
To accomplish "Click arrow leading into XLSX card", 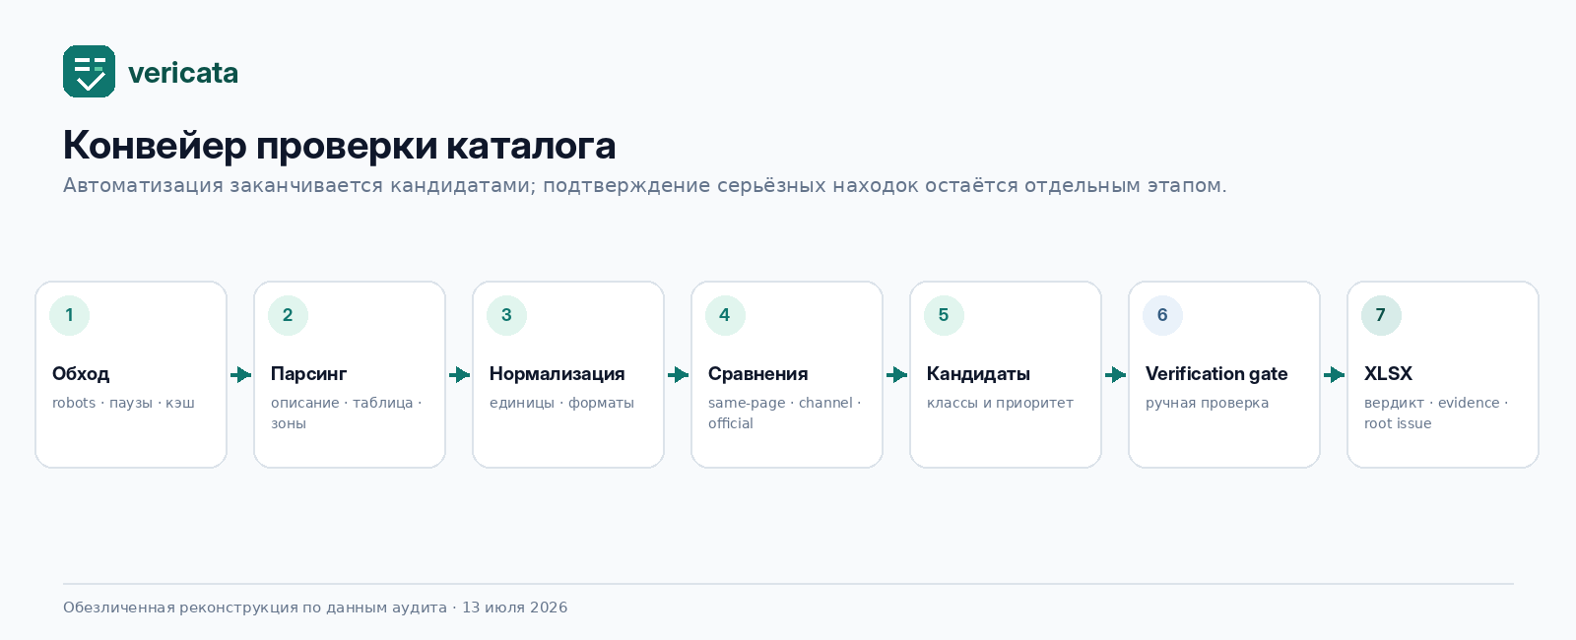I will [1334, 375].
